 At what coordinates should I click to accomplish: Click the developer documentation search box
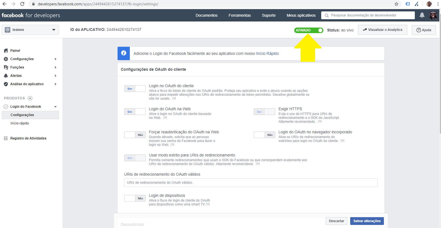point(368,15)
